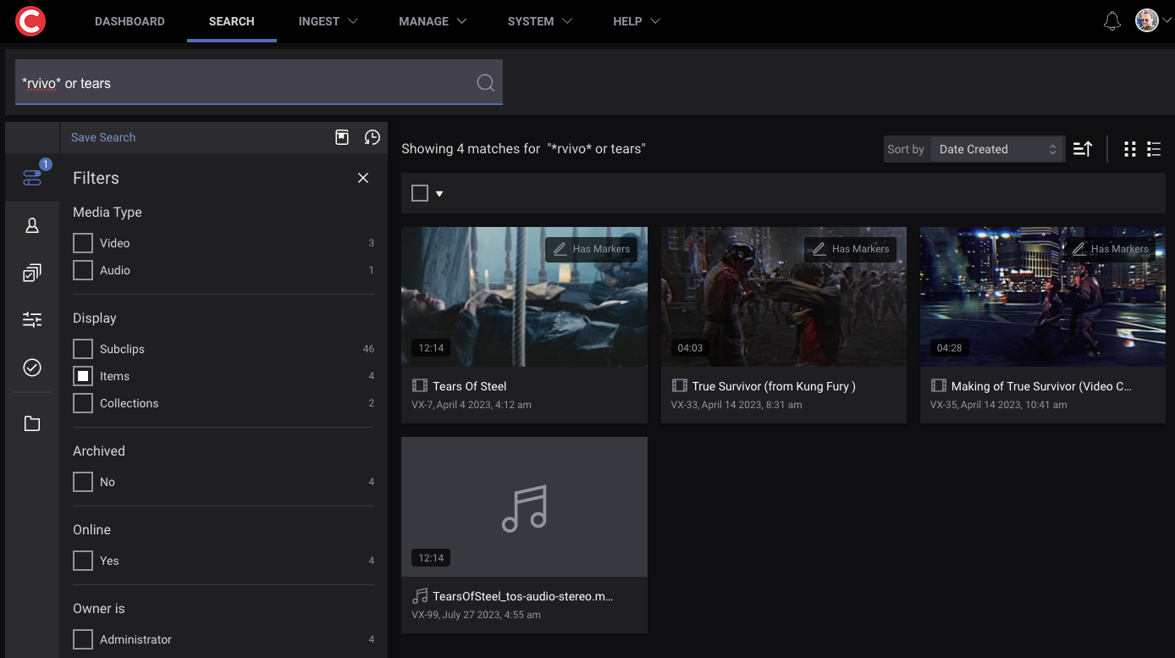Open the user profile avatar

[1147, 21]
